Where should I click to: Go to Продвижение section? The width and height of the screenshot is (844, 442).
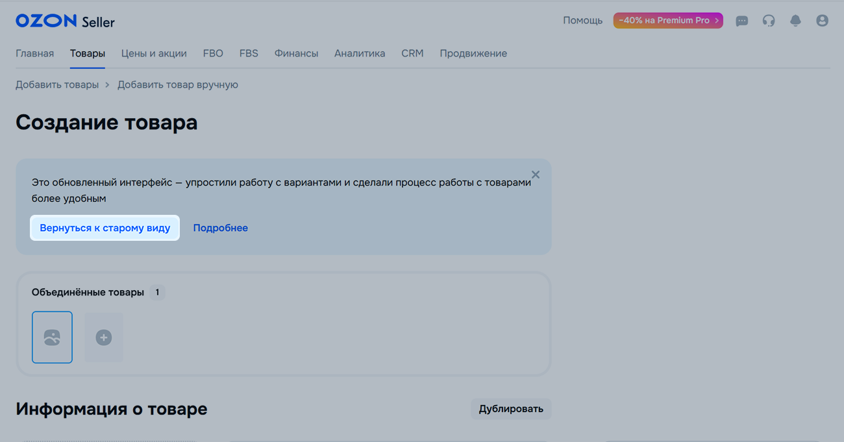point(473,53)
